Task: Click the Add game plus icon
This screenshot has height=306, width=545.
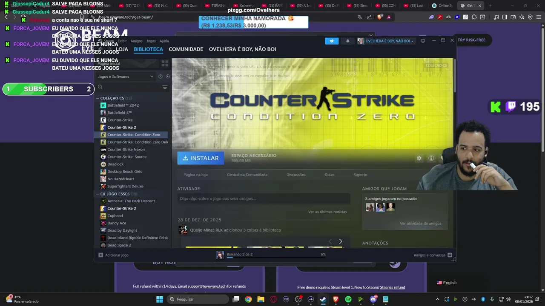Action: (x=101, y=255)
